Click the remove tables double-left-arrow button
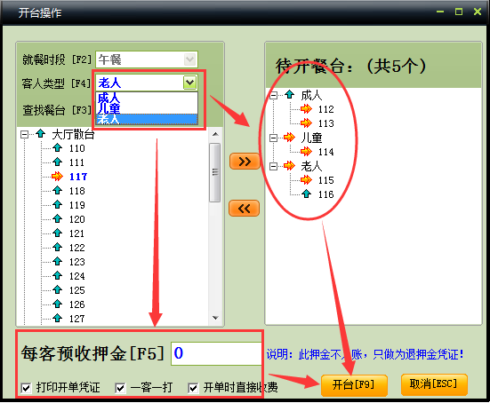 [x=244, y=208]
